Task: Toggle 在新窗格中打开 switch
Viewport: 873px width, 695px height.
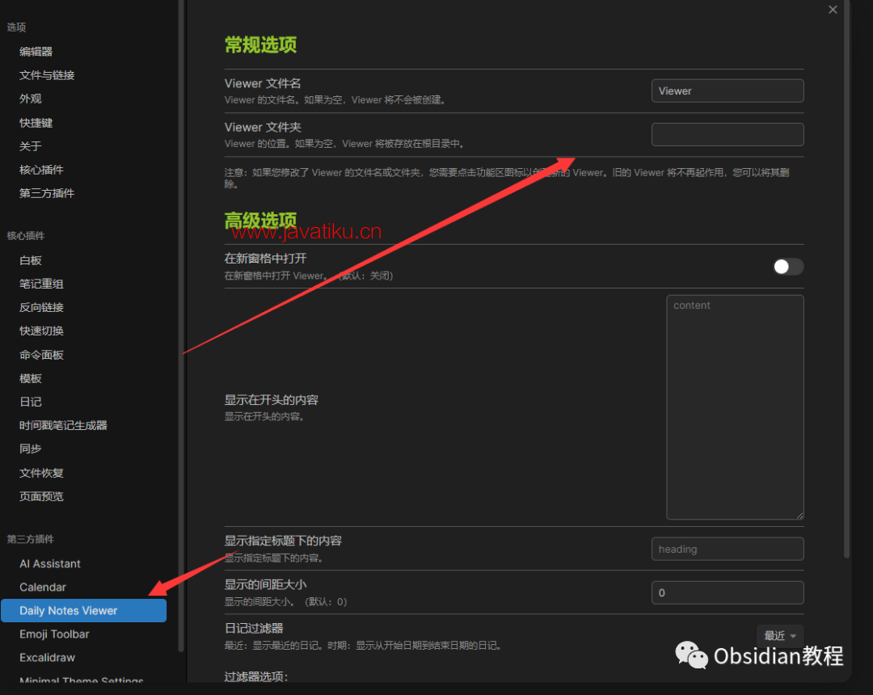Action: coord(788,267)
